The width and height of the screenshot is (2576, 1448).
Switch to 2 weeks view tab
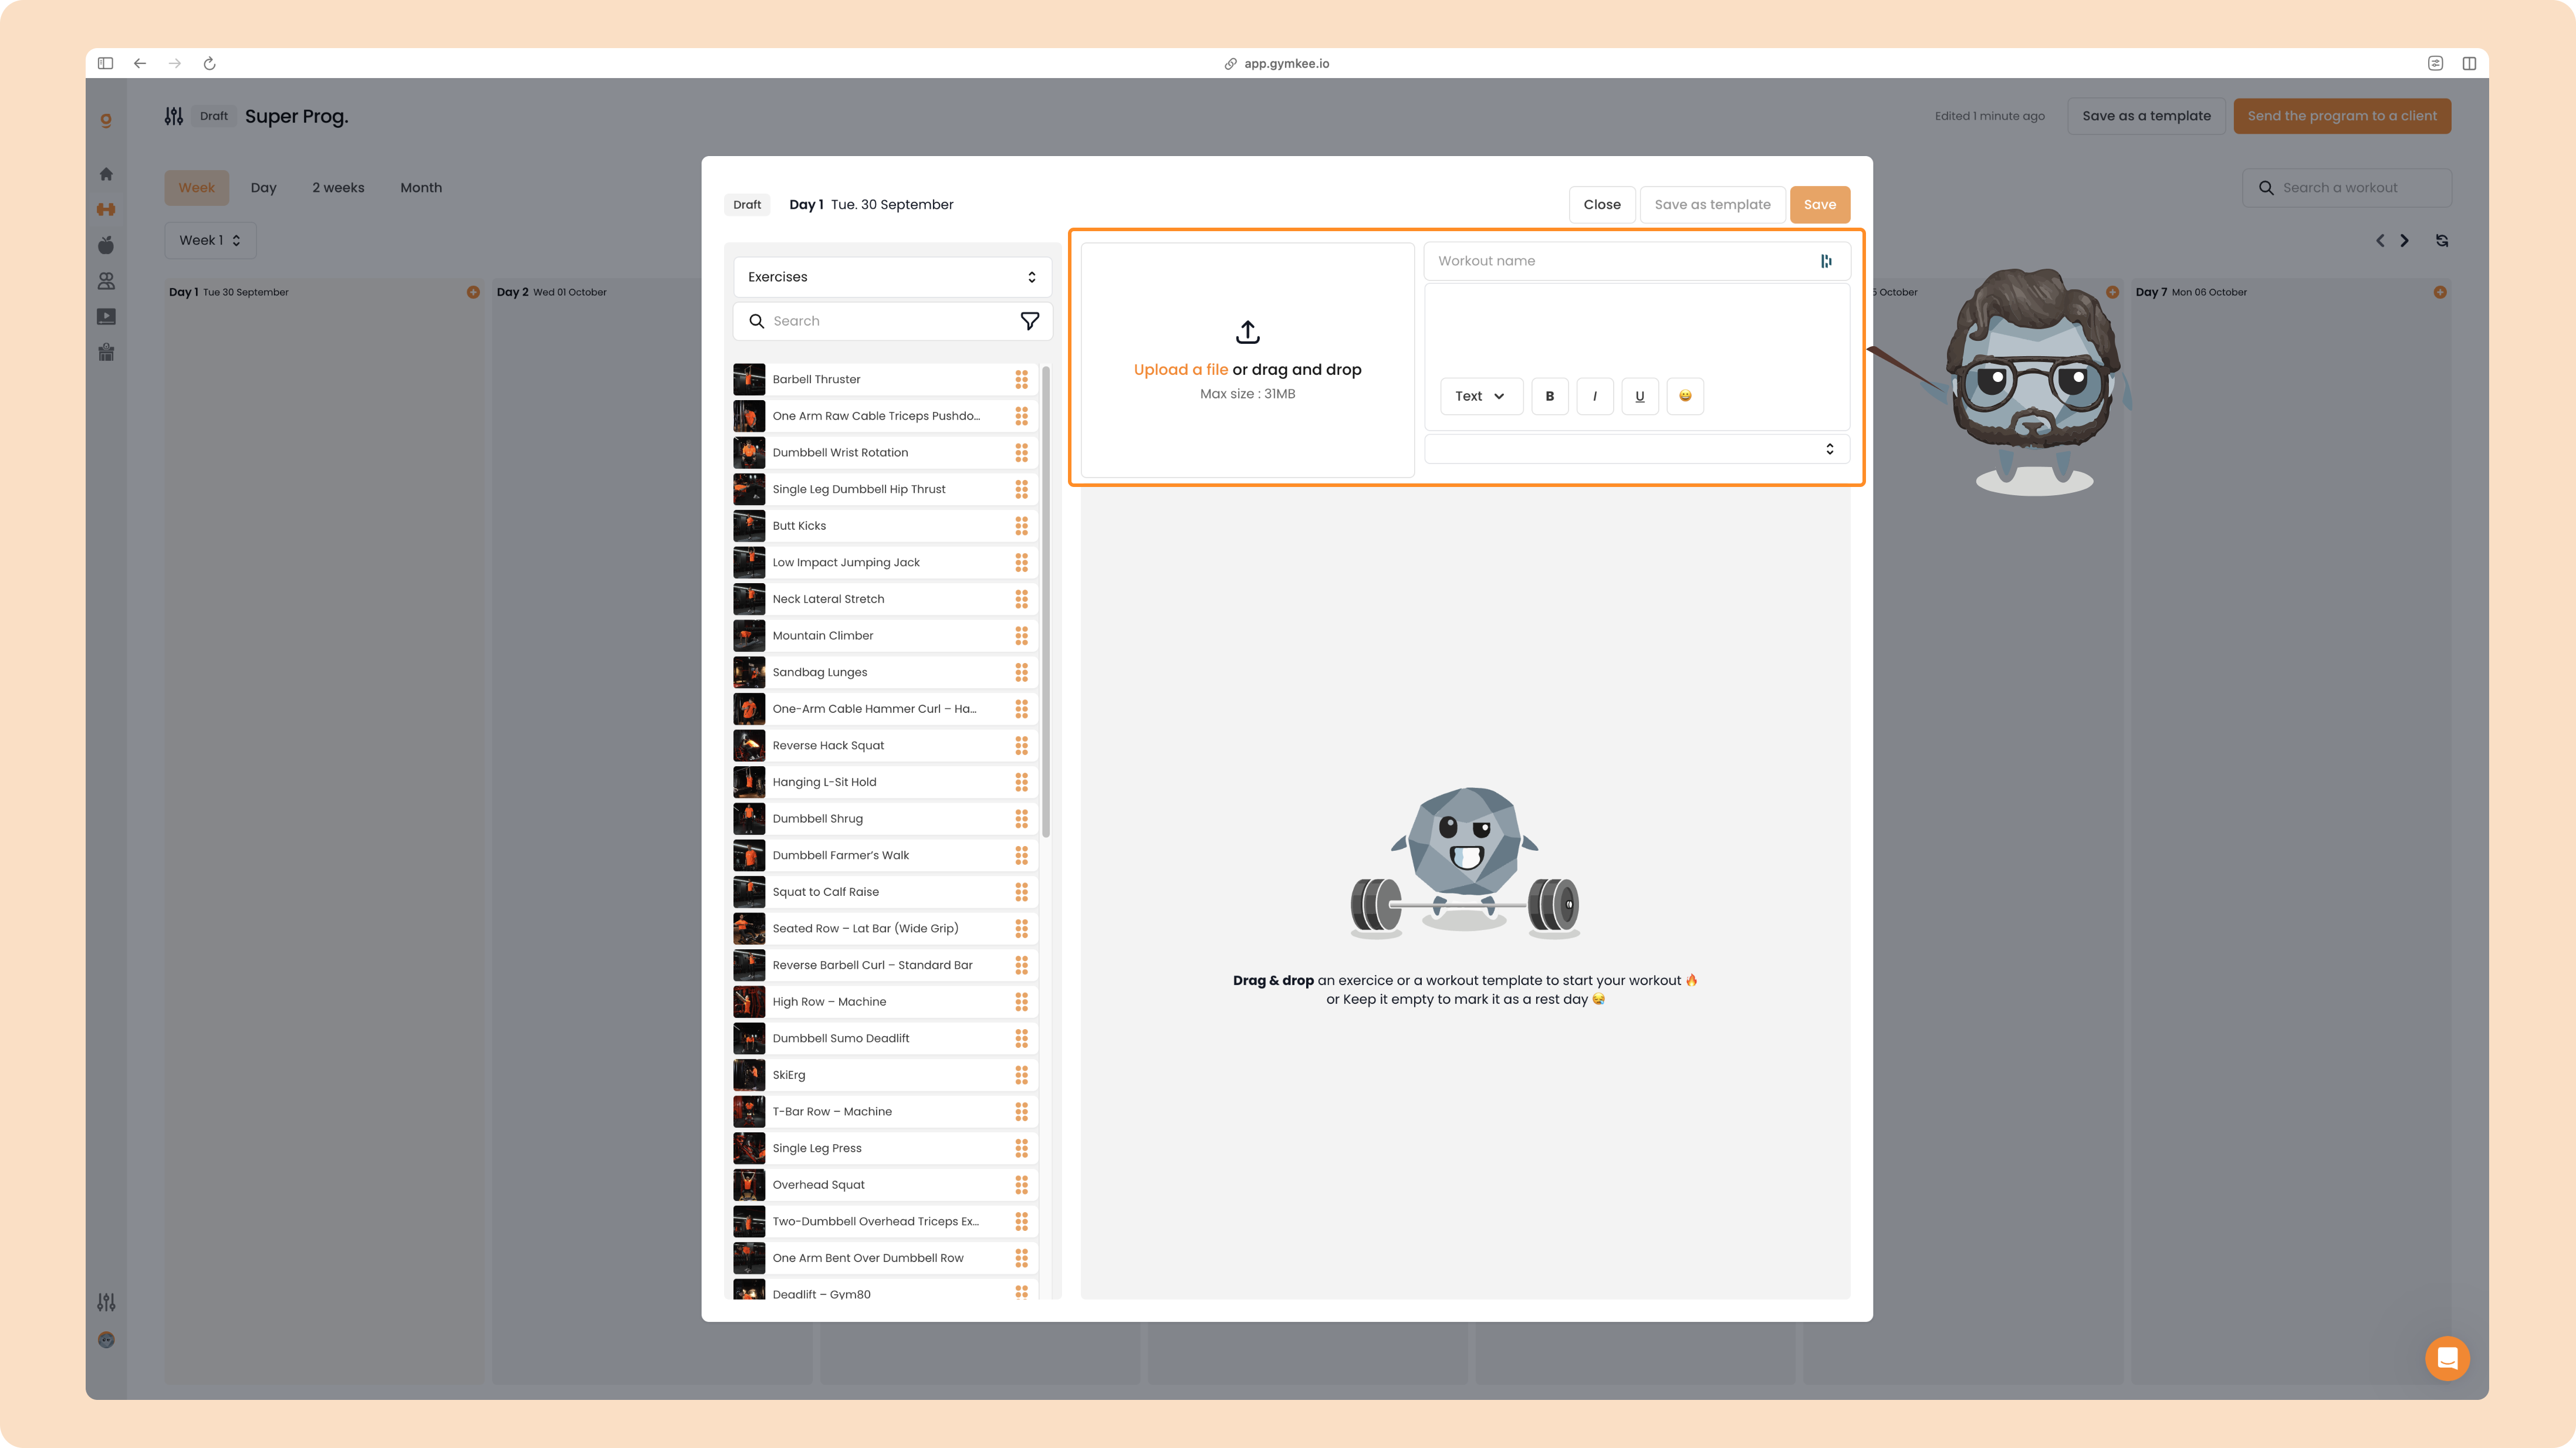tap(338, 188)
